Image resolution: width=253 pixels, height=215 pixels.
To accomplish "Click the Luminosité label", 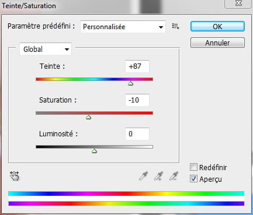I will click(x=58, y=134).
